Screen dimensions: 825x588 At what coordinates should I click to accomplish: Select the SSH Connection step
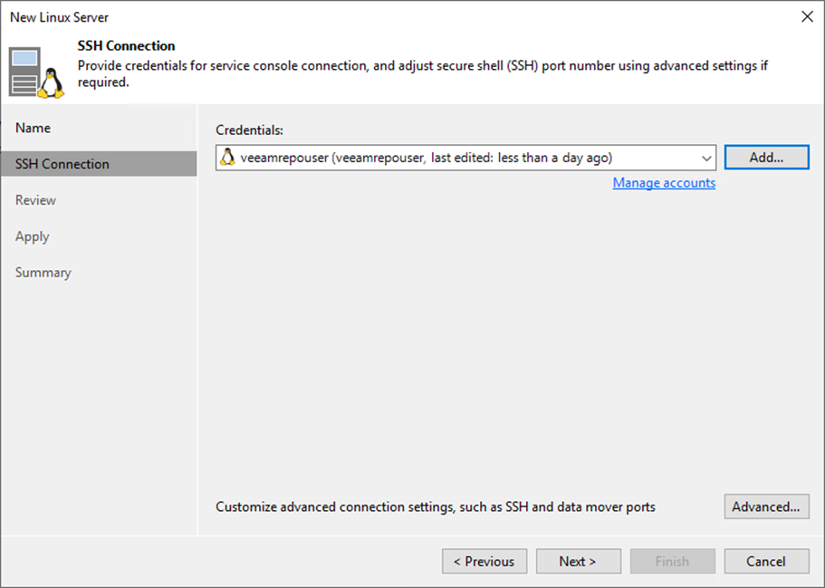point(99,164)
